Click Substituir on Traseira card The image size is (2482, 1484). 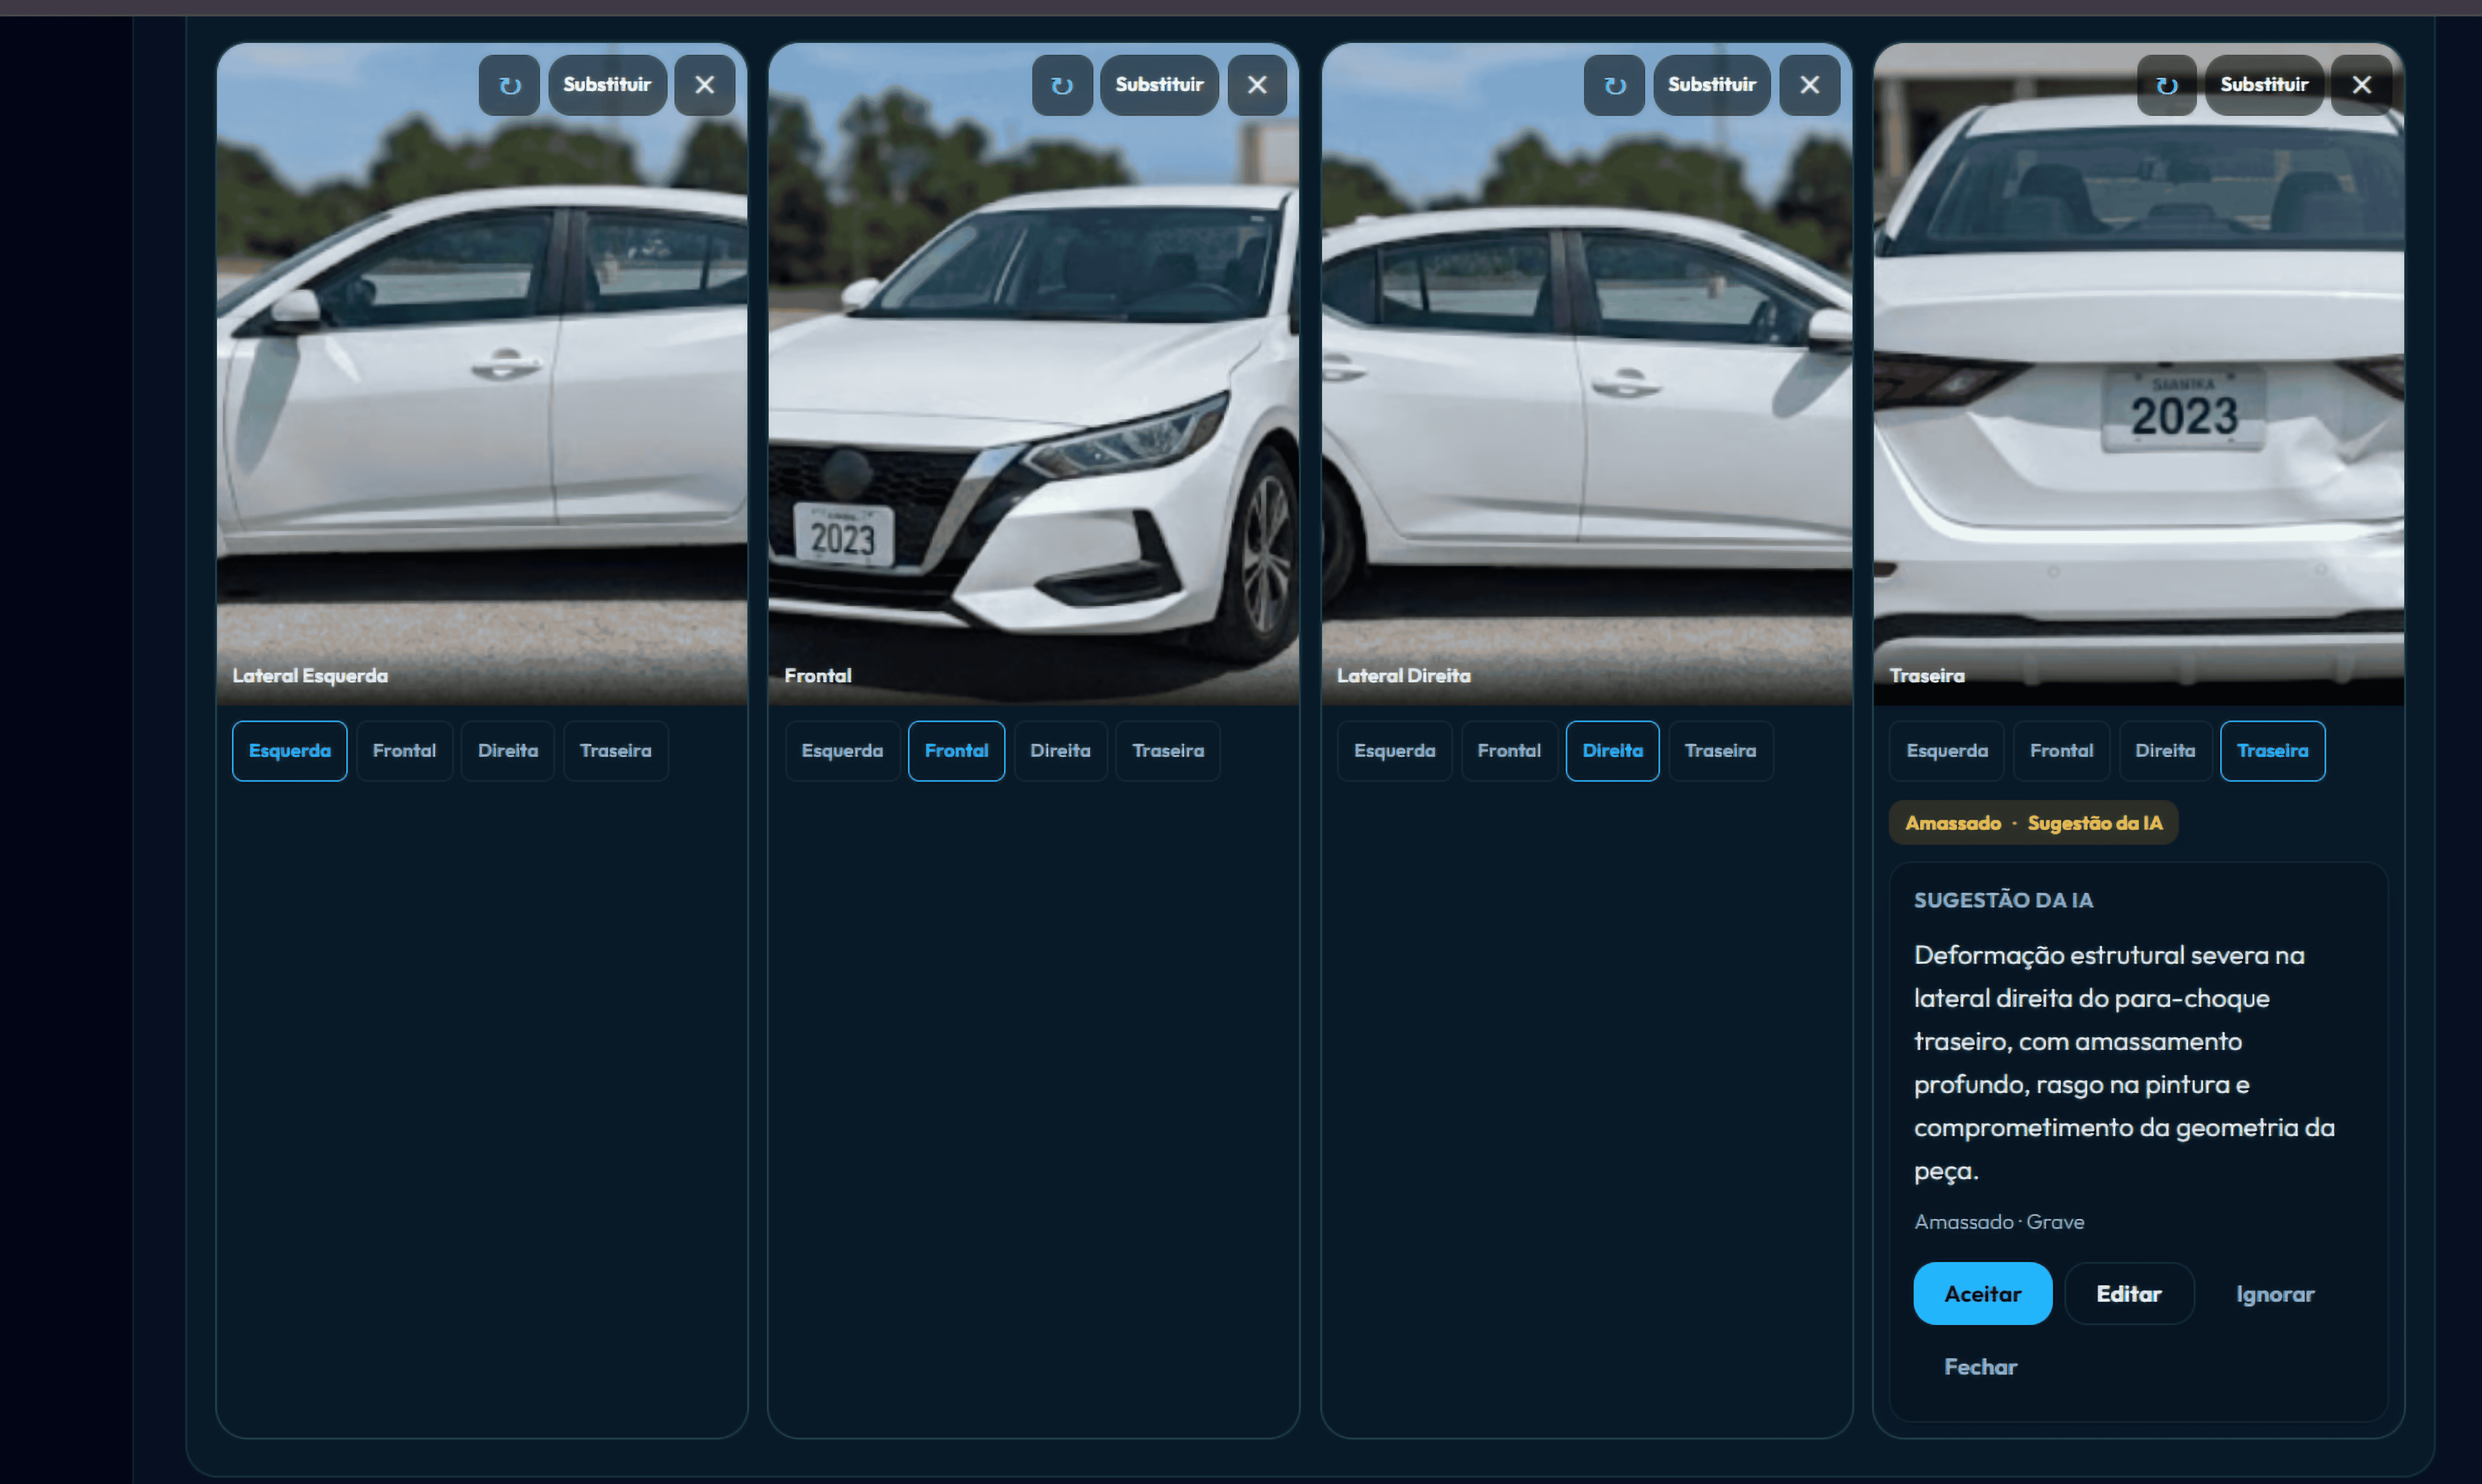2265,85
